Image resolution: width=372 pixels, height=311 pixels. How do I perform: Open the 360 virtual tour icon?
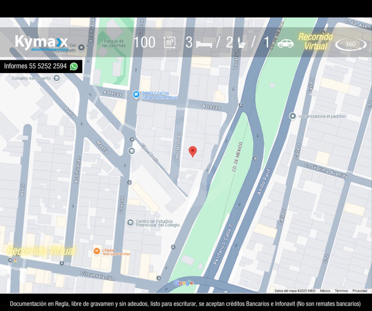[x=351, y=44]
